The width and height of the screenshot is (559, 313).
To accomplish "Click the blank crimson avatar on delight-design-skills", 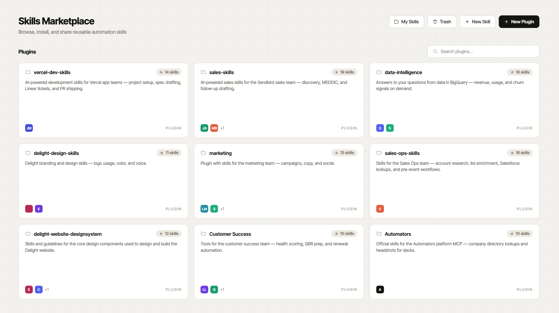I will pos(29,209).
